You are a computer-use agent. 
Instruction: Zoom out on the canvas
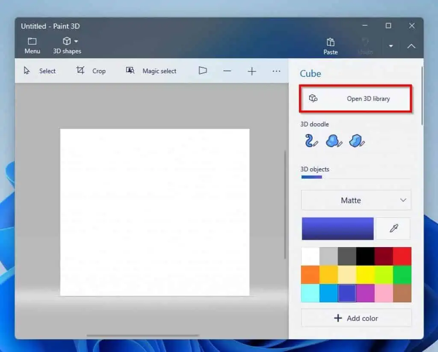pyautogui.click(x=227, y=71)
